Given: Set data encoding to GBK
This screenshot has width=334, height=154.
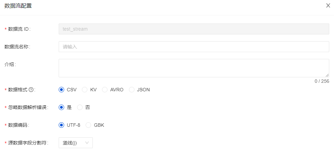Looking at the screenshot, I should coord(88,125).
